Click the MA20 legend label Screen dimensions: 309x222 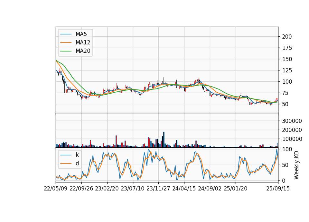(83, 51)
